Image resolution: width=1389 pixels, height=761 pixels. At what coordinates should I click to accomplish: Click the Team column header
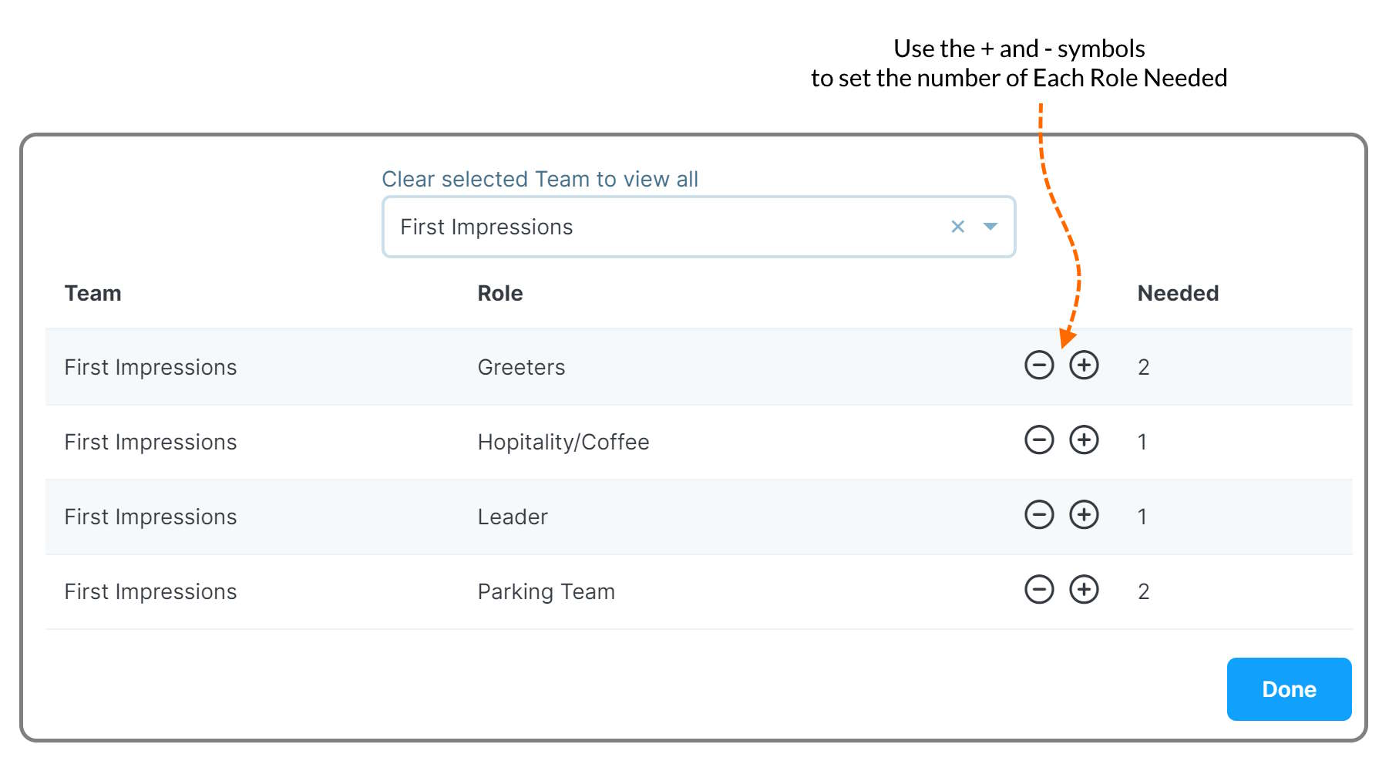pos(92,293)
